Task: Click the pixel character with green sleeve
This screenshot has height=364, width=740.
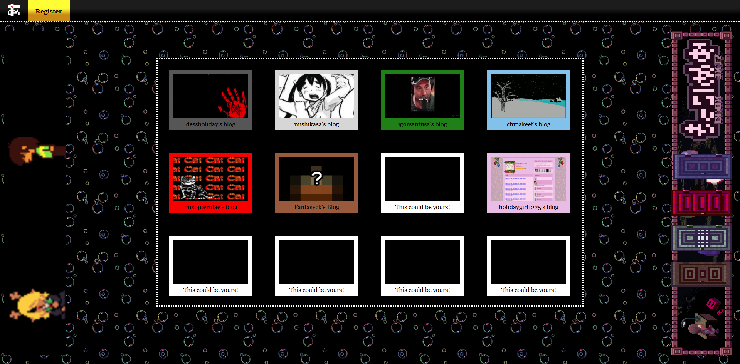Action: pyautogui.click(x=35, y=151)
